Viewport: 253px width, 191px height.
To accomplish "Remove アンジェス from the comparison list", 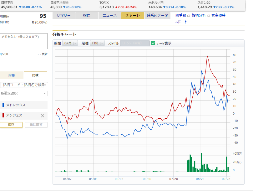I will pos(43,116).
